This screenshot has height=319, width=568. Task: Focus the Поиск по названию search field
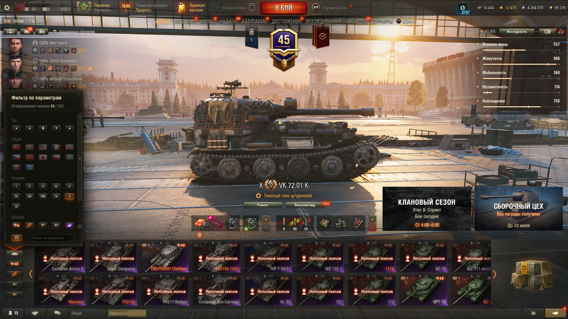coord(50,238)
